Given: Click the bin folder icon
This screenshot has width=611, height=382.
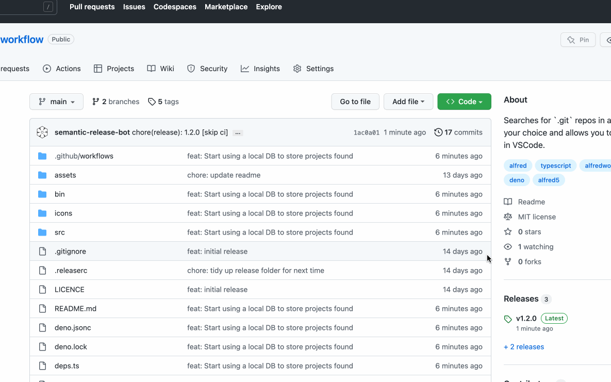Looking at the screenshot, I should click(42, 194).
